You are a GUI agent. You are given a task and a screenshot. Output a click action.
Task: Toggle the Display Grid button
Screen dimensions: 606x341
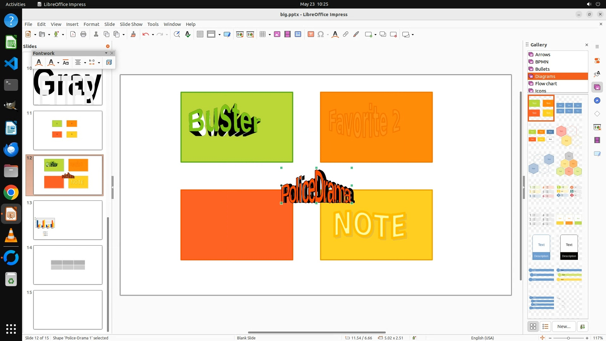click(x=200, y=34)
